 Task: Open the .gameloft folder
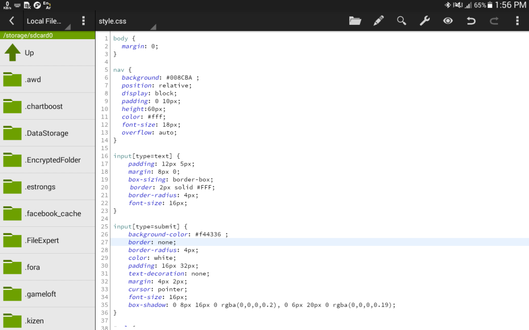(48, 294)
